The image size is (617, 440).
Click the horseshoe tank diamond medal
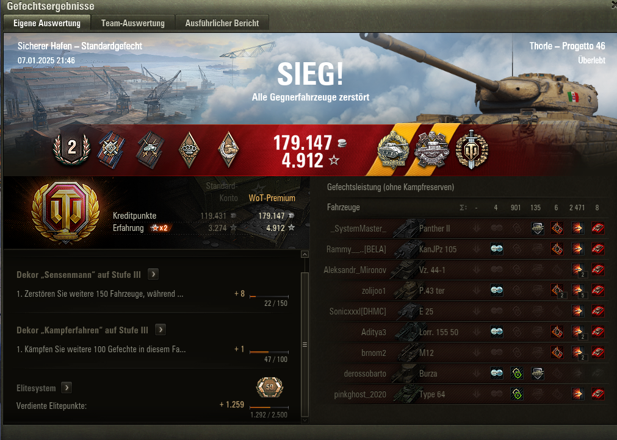[x=229, y=150]
